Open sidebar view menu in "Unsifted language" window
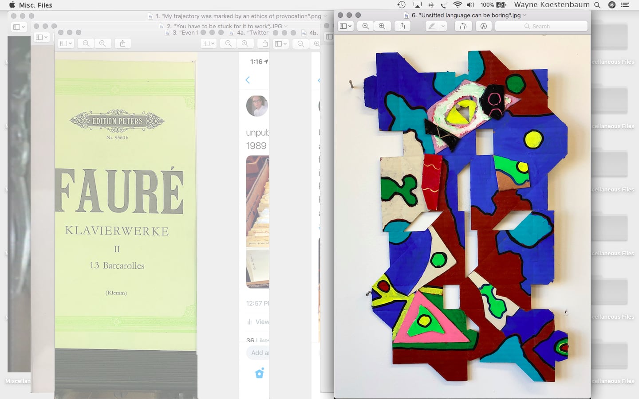 point(346,26)
